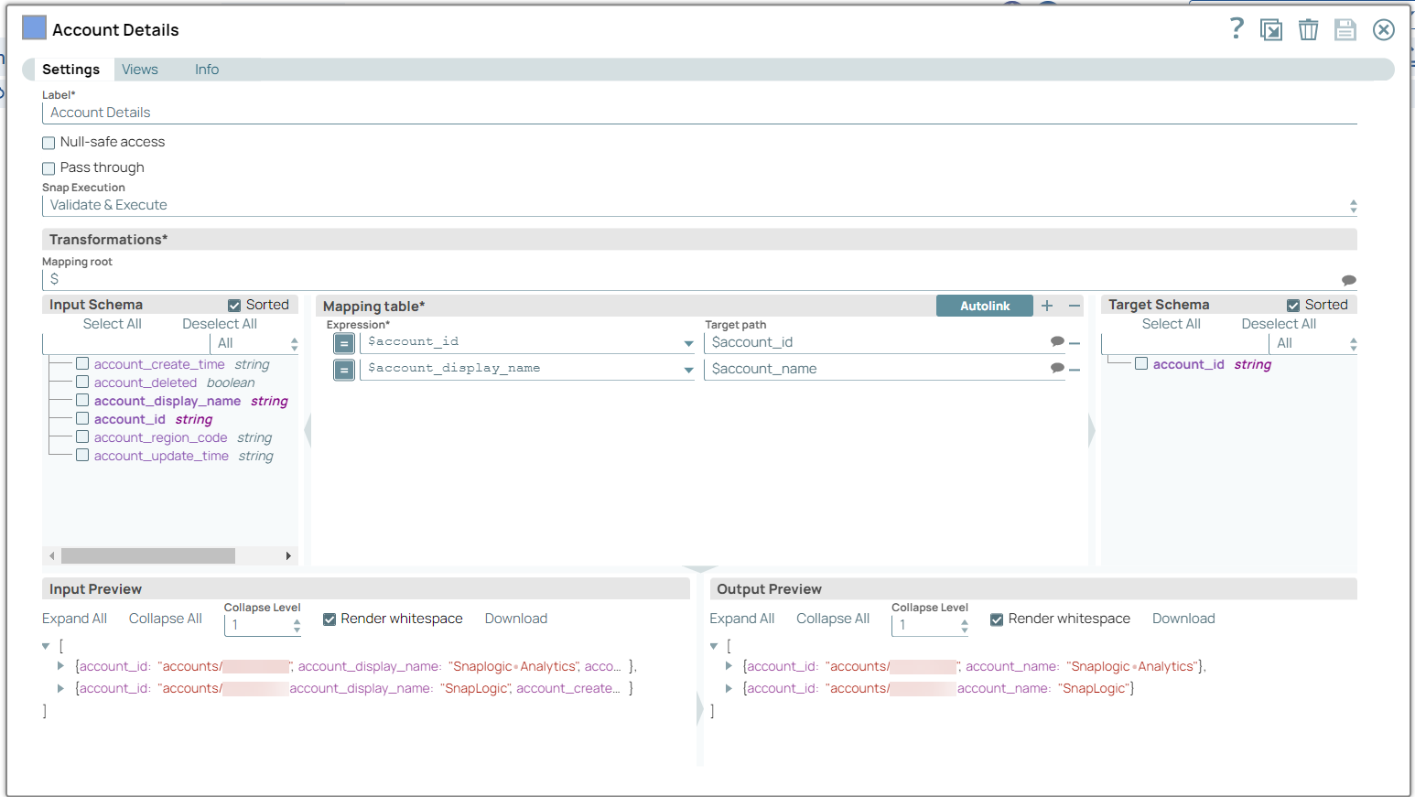The height and width of the screenshot is (797, 1415).
Task: Open suggestions for the $account_id expression
Action: [x=687, y=341]
